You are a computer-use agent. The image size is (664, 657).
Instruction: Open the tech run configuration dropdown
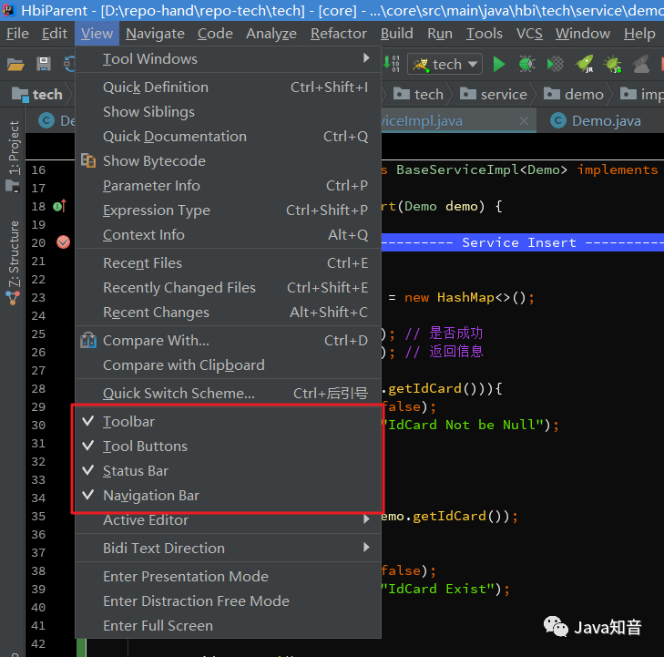click(x=444, y=65)
